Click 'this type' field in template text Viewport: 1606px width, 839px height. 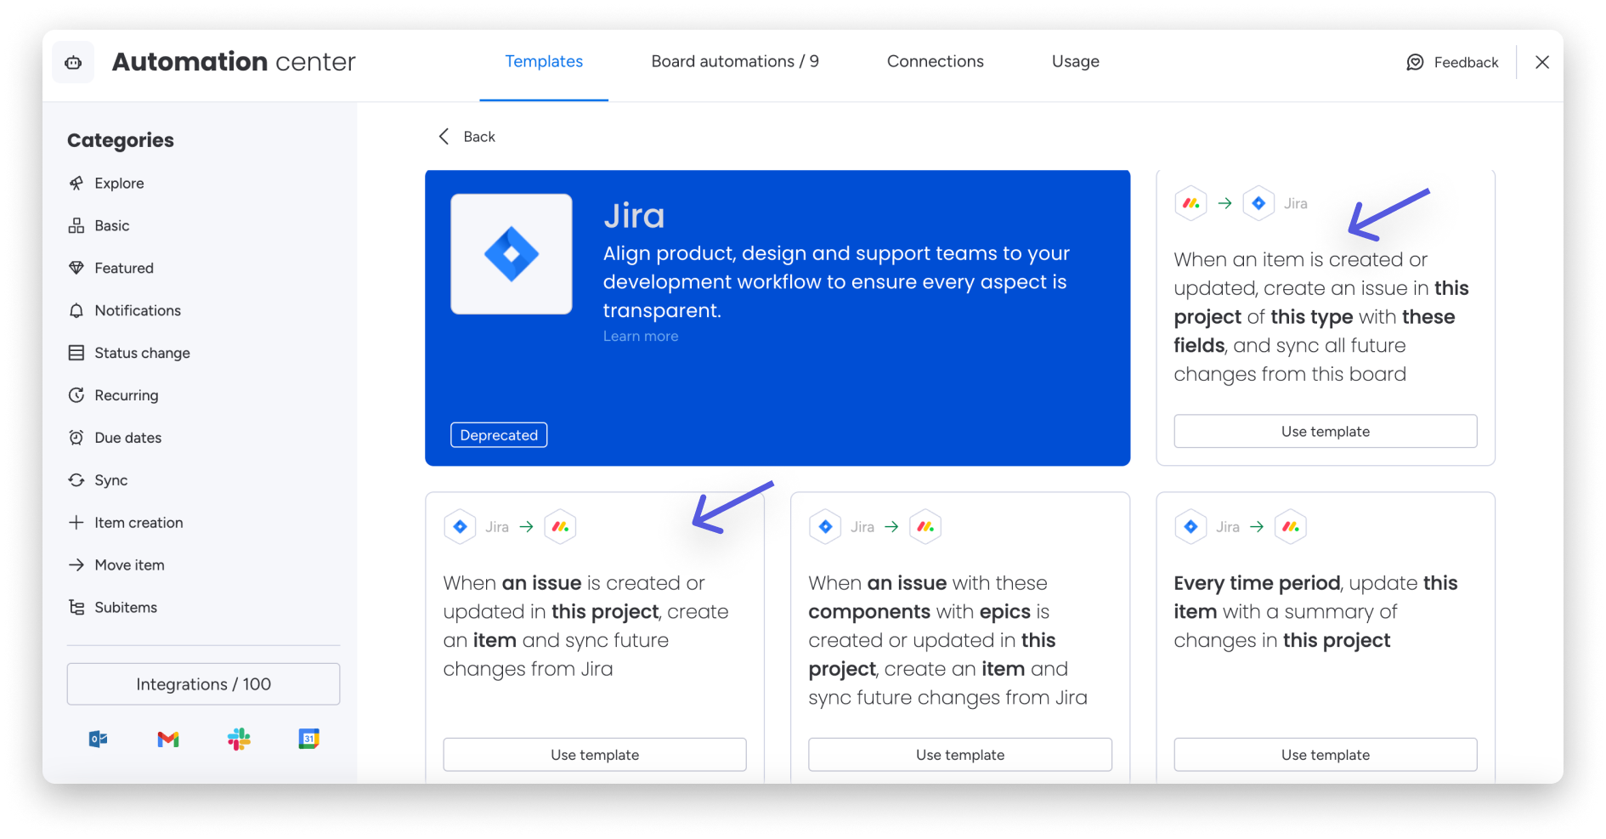click(x=1312, y=317)
